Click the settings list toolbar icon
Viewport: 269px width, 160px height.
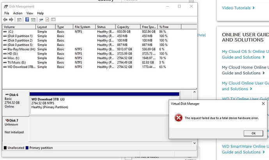(53, 19)
